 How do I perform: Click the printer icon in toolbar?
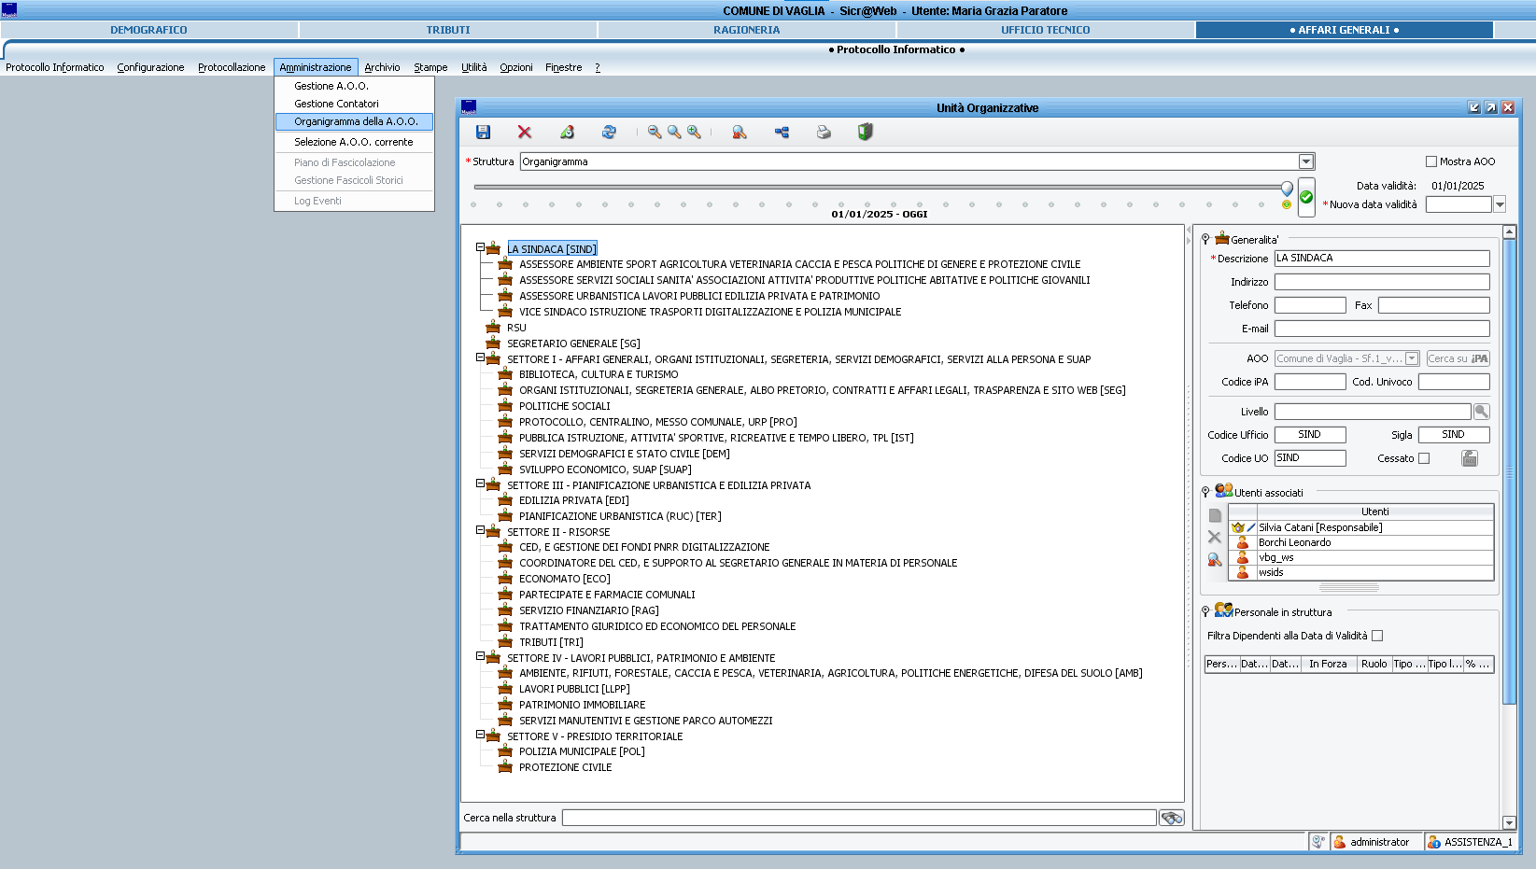pos(824,133)
